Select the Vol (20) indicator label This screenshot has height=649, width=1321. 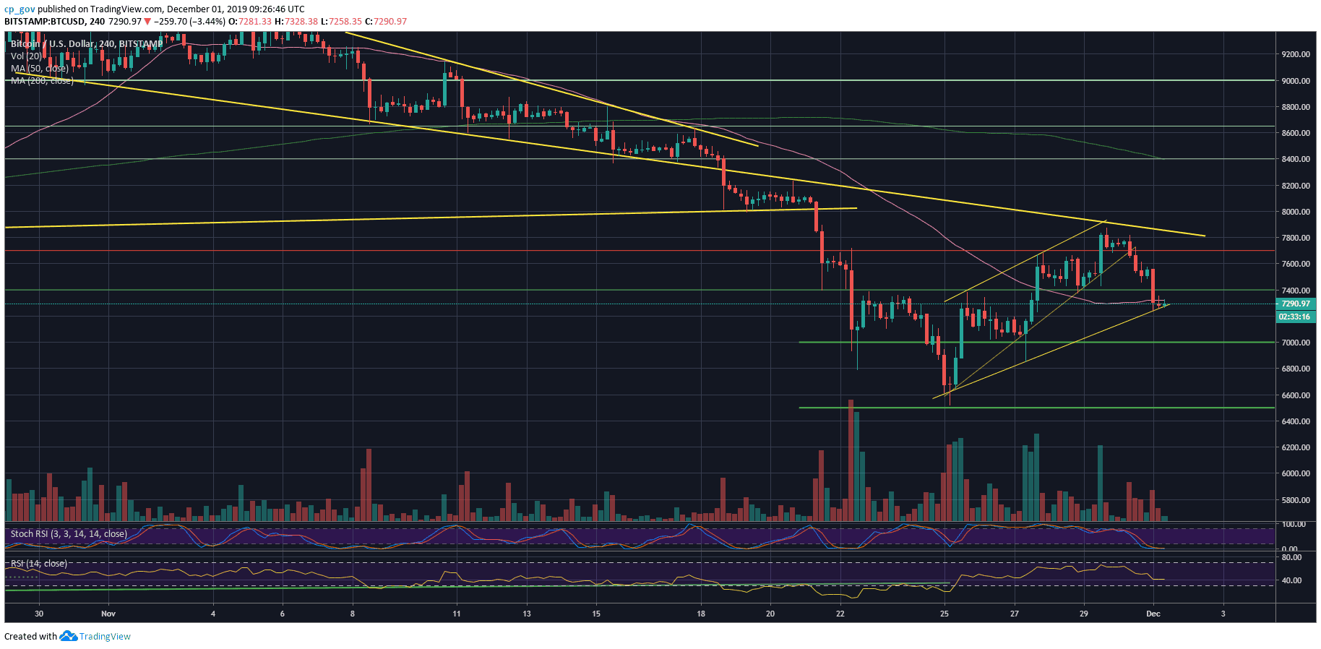(x=26, y=56)
